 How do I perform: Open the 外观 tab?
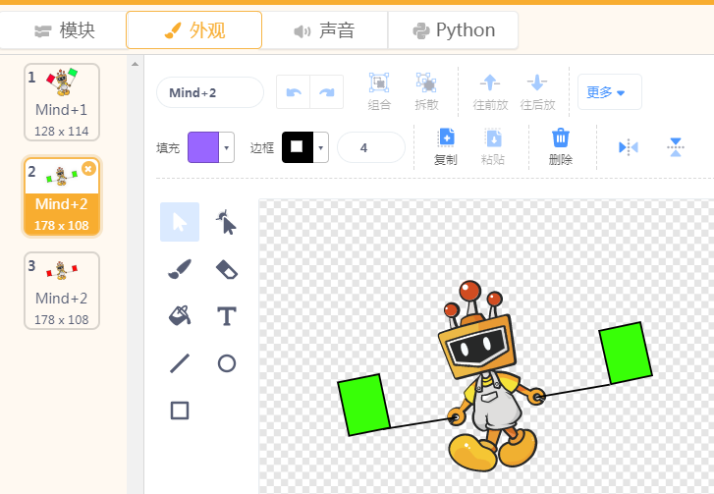tap(194, 30)
